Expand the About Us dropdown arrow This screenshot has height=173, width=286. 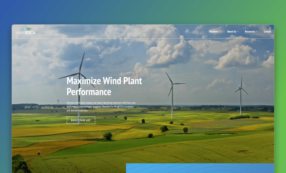238,32
